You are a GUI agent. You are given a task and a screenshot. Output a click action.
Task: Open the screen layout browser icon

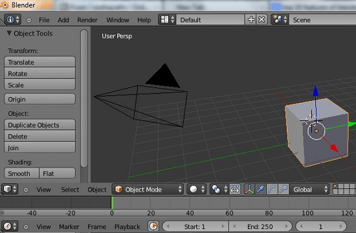pyautogui.click(x=168, y=19)
